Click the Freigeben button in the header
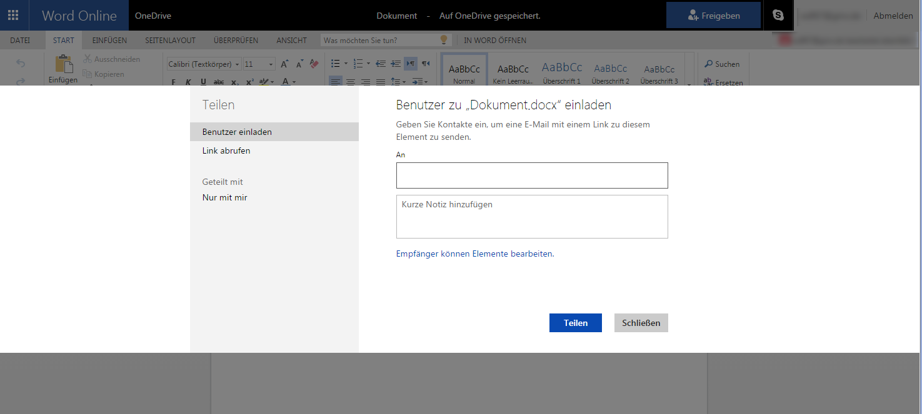The image size is (922, 414). tap(713, 16)
